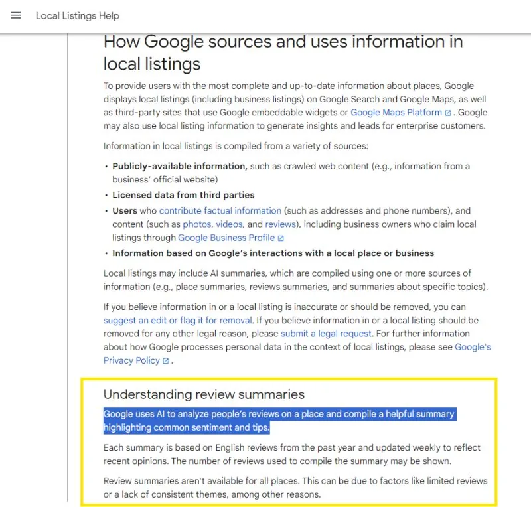Open the Google's Privacy Policy link

tap(297, 354)
